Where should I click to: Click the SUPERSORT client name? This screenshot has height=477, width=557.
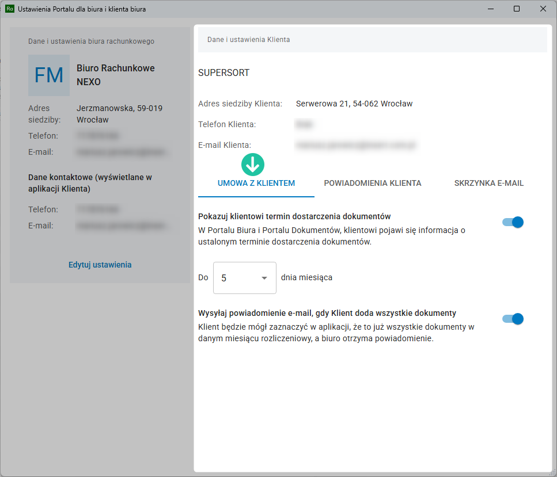pyautogui.click(x=223, y=73)
